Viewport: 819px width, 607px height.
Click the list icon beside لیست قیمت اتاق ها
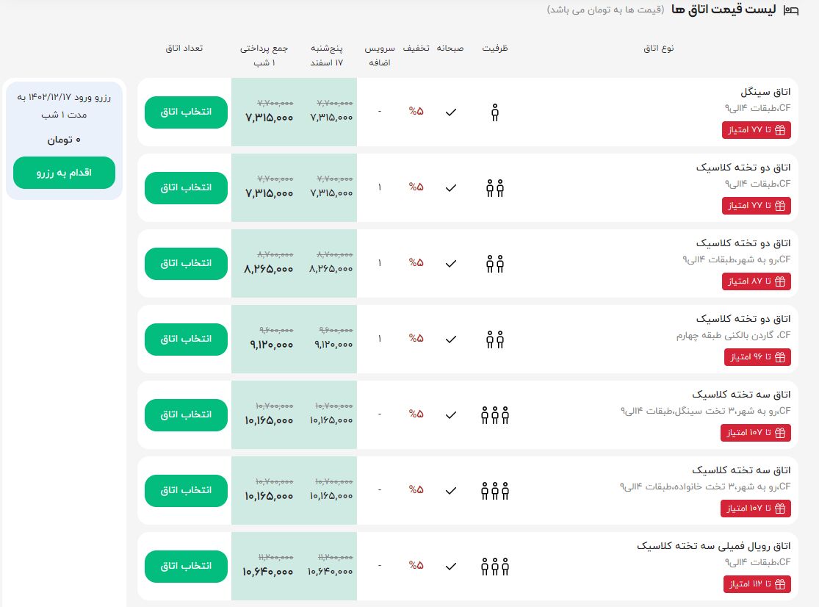790,10
